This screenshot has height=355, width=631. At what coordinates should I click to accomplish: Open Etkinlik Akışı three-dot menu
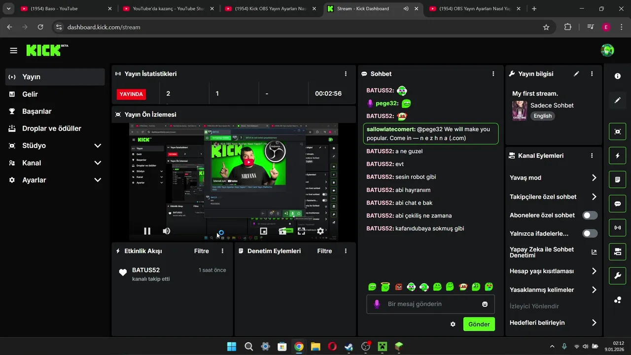pos(222,251)
